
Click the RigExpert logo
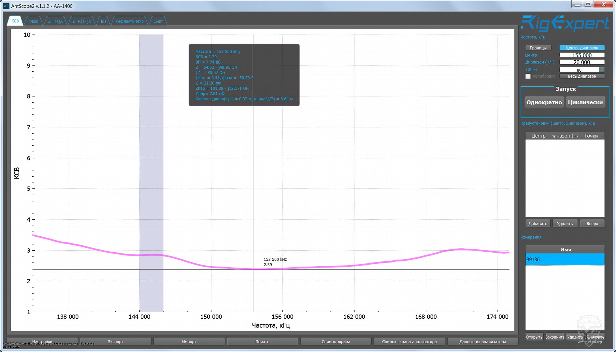click(x=565, y=24)
